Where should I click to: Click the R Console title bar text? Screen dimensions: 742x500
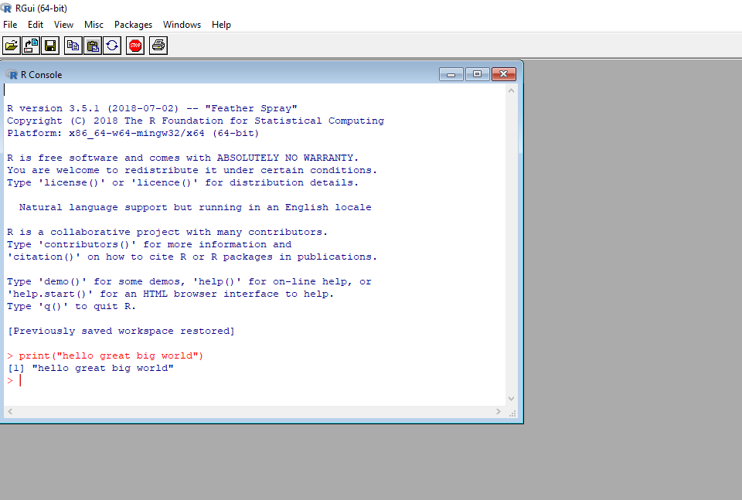[41, 75]
